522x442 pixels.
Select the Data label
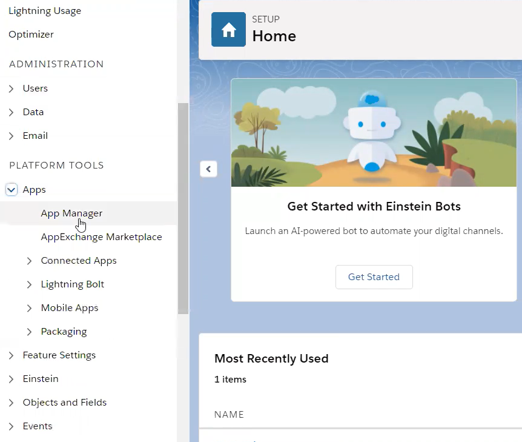33,112
